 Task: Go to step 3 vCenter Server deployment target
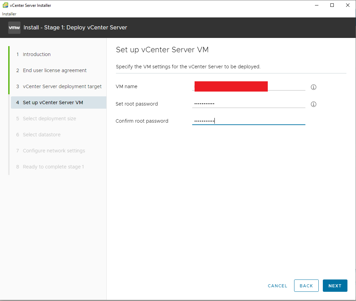pyautogui.click(x=58, y=86)
